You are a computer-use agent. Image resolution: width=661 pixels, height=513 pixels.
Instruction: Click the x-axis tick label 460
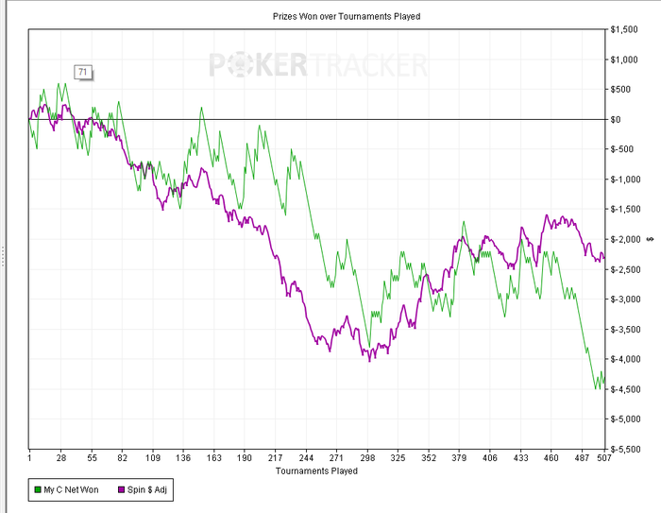point(551,458)
